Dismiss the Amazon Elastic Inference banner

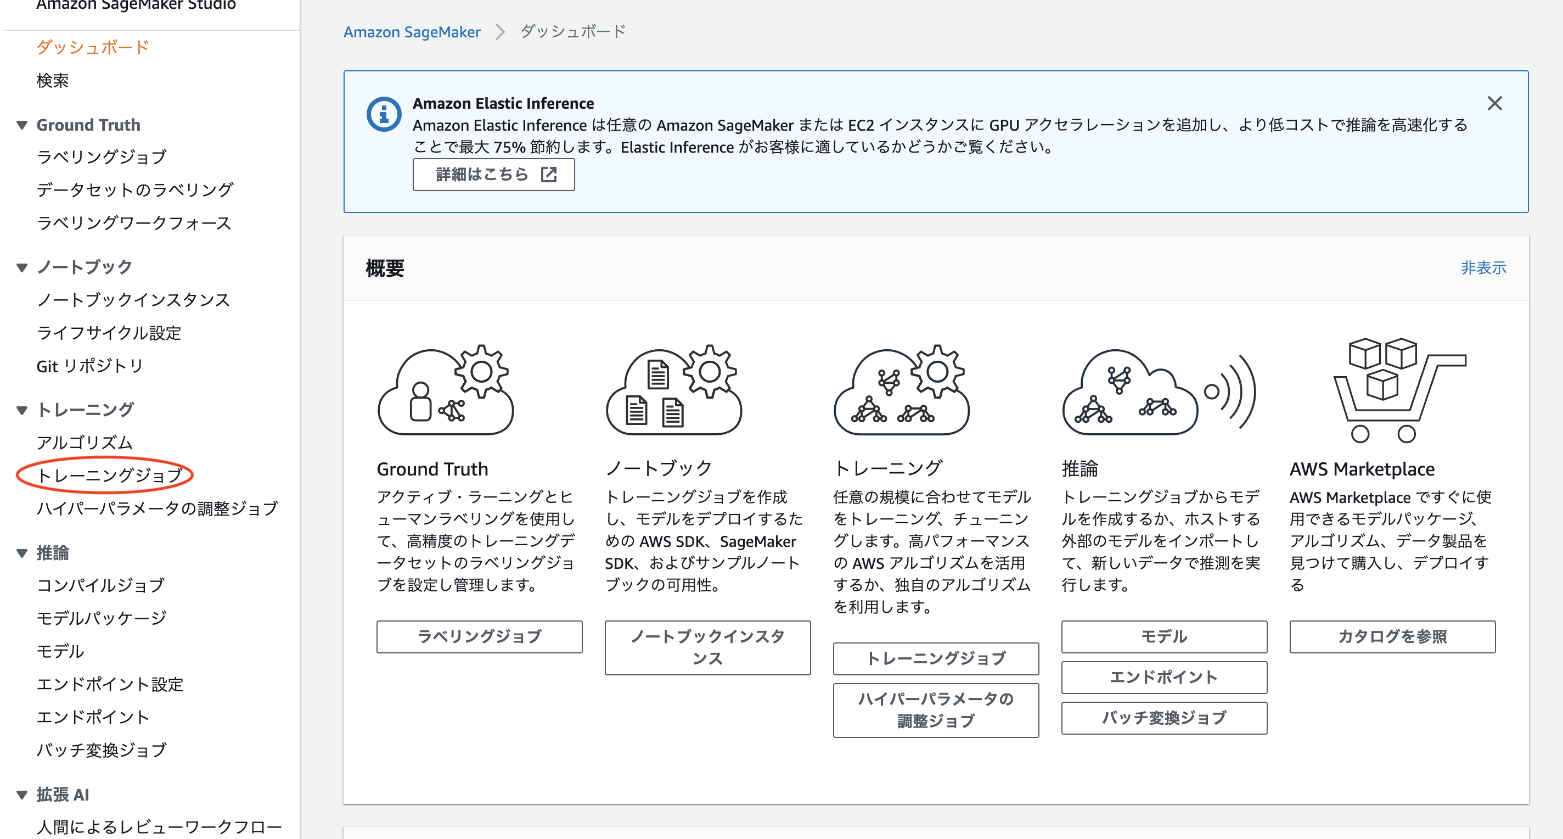coord(1494,103)
